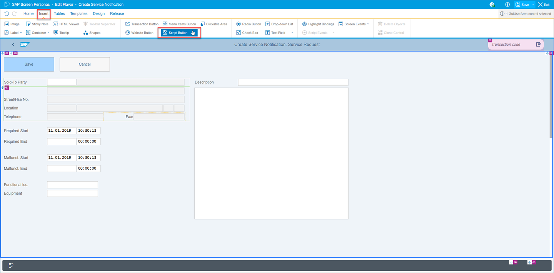Screen dimensions: 554x273
Task: Insert a Radio Button control
Action: 249,24
